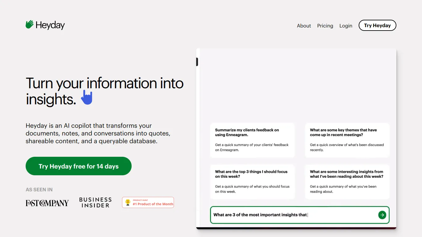Click 'Get a quick overview of what's been discussed' text
422x237 pixels.
347,147
